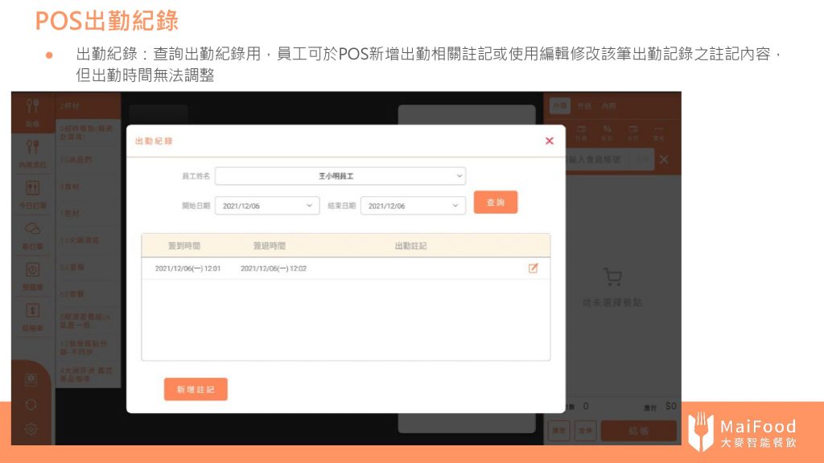Open the 內用桌位 dine-in tables icon
Image resolution: width=824 pixels, height=463 pixels.
(x=33, y=150)
